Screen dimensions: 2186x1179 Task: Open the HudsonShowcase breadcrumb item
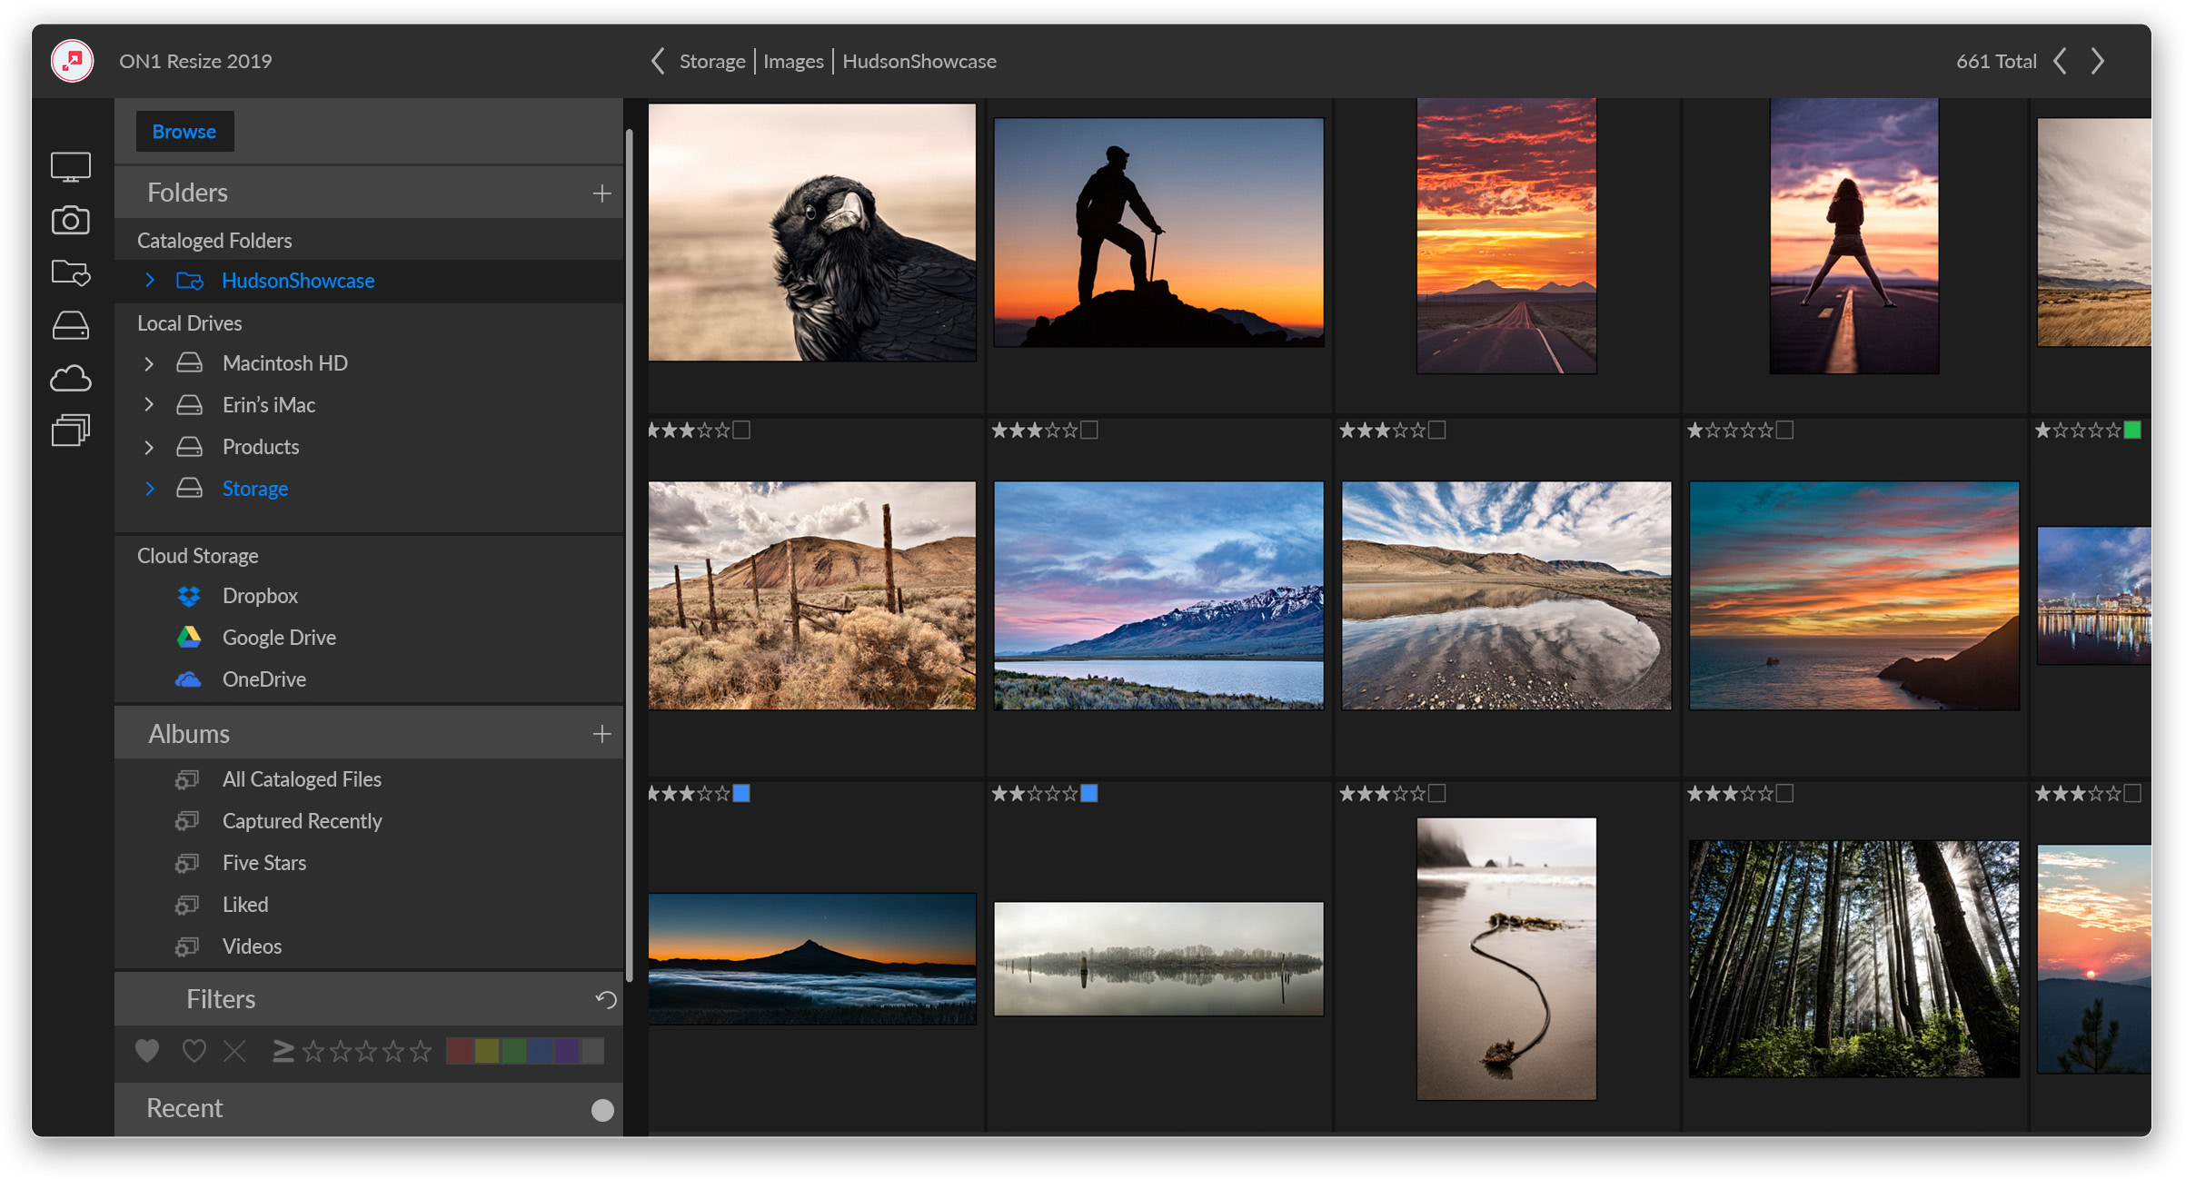919,61
